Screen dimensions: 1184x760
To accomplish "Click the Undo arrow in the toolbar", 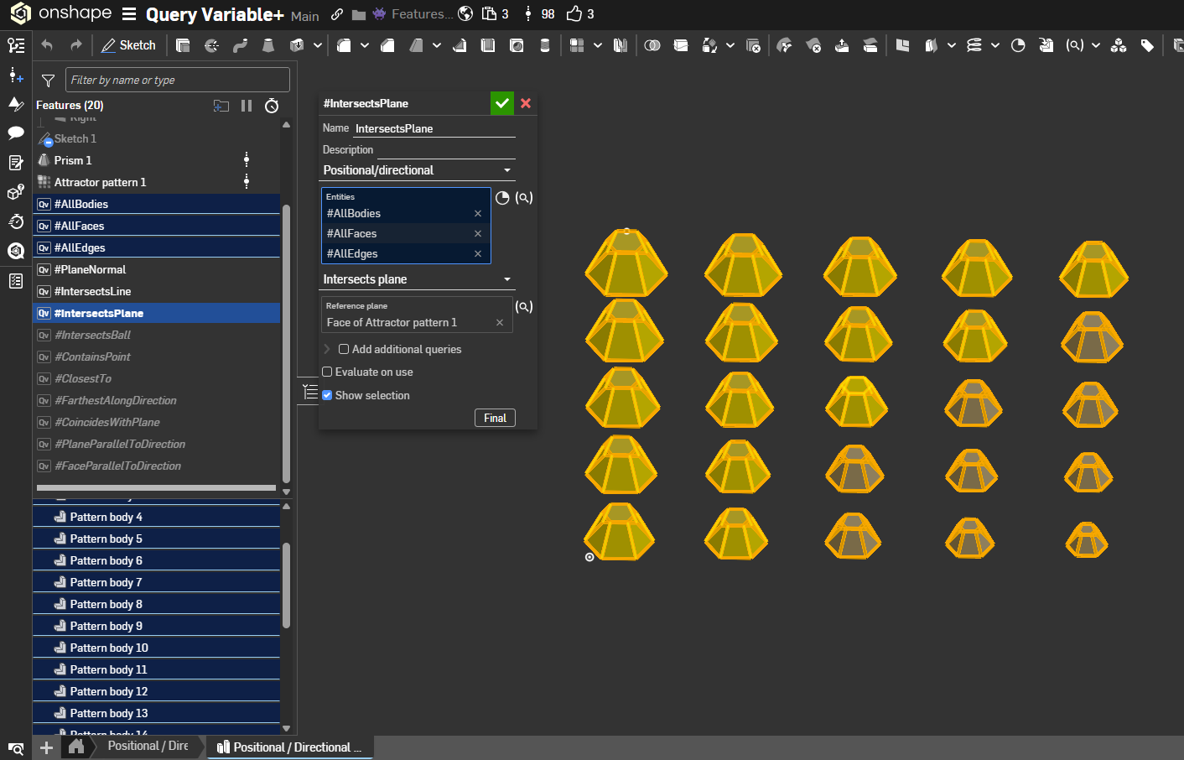I will (x=47, y=45).
